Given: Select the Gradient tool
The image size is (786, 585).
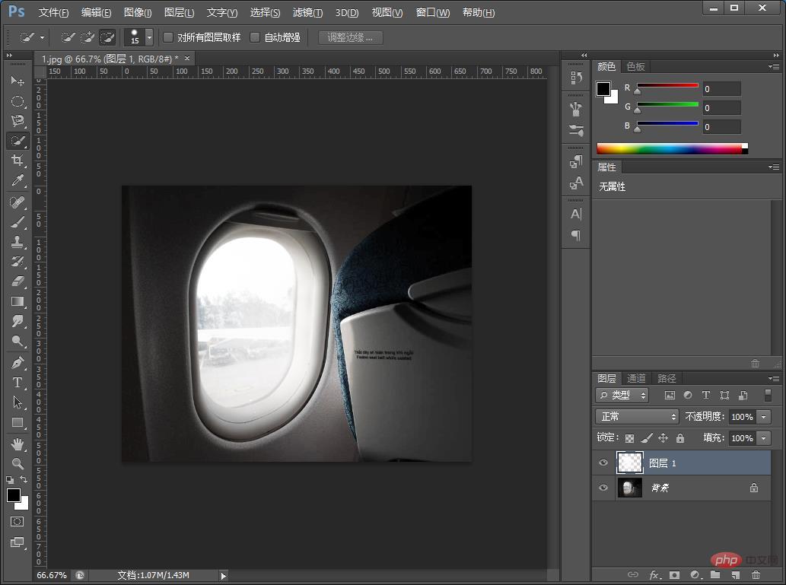Looking at the screenshot, I should click(x=18, y=301).
